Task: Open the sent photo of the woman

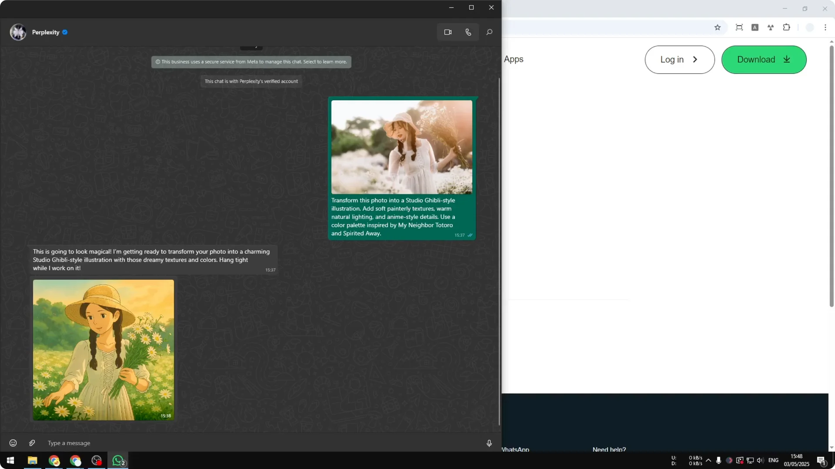Action: pyautogui.click(x=401, y=147)
